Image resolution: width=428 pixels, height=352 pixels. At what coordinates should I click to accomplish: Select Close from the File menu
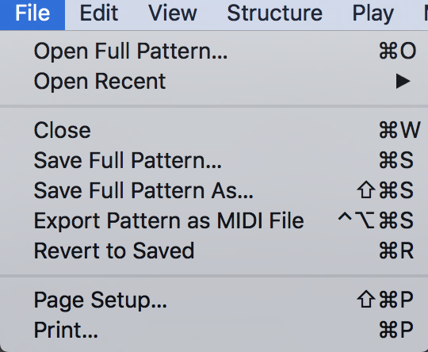(214, 130)
